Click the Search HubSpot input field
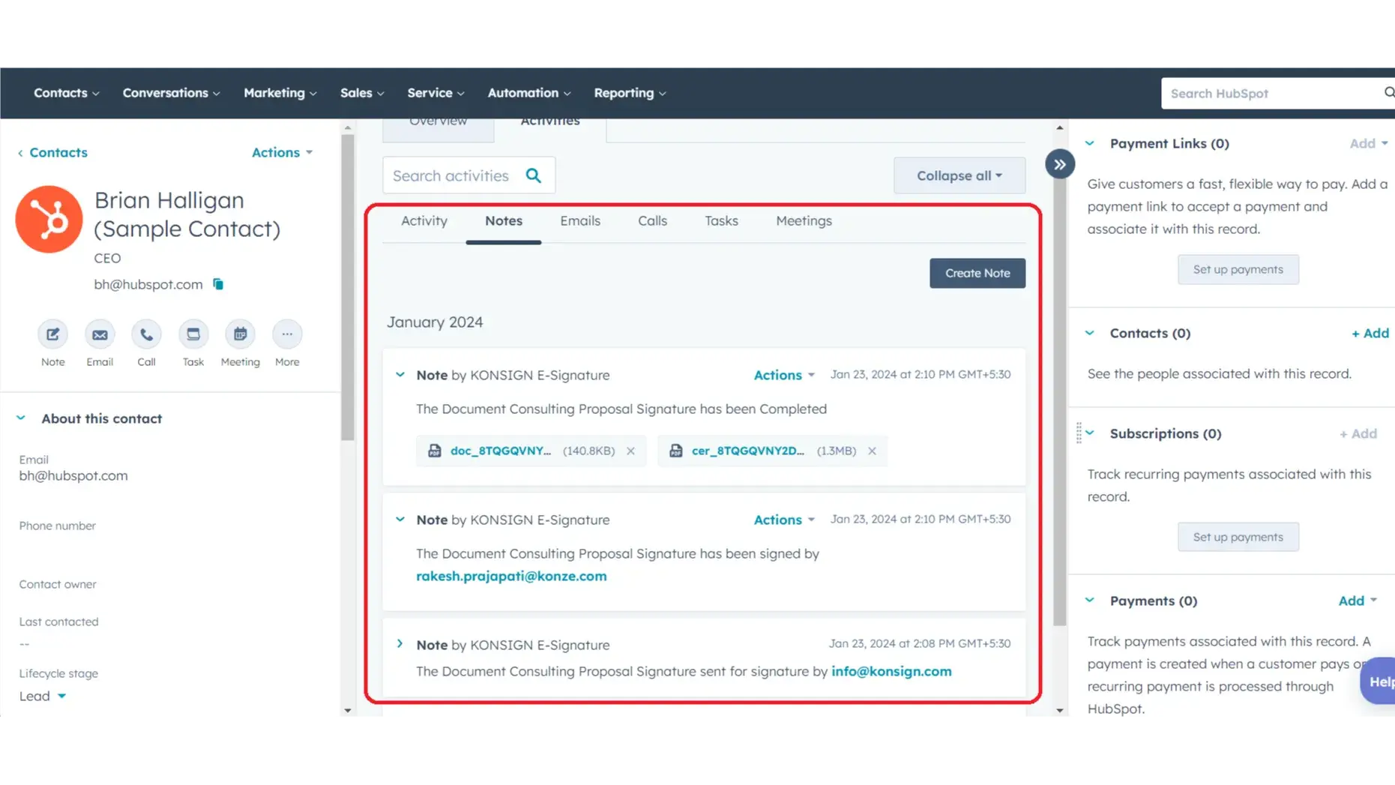This screenshot has height=785, width=1395. coord(1277,93)
